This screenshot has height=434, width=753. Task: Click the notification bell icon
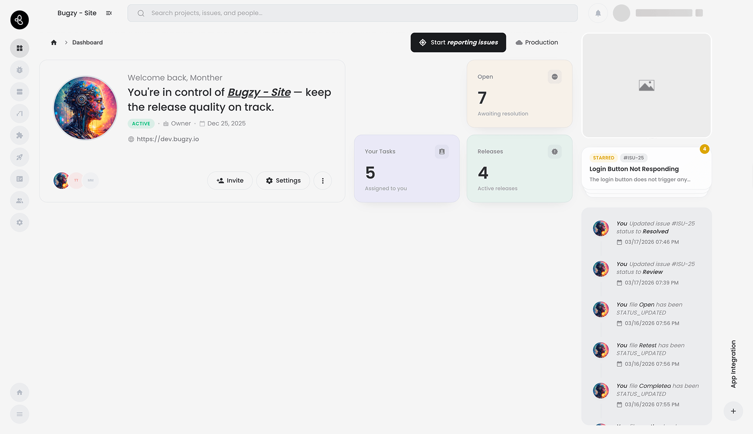click(597, 13)
